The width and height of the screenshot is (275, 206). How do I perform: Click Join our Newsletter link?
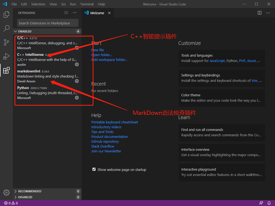[x=106, y=151]
